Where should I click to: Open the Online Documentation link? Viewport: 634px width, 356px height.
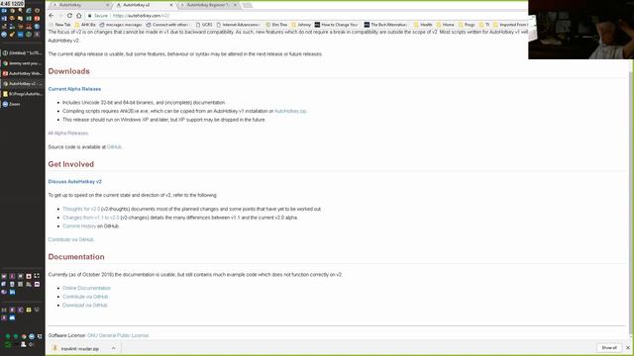[x=86, y=288]
